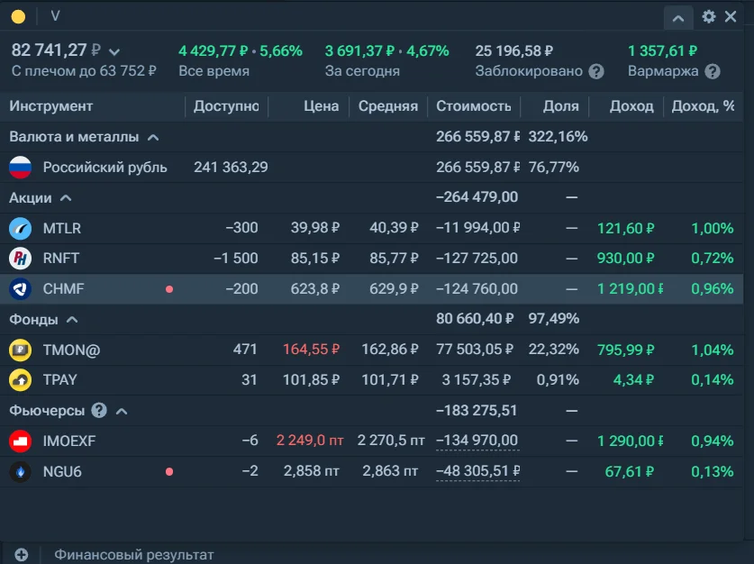Click today's profit 3 691,37 ₽ value

(359, 51)
